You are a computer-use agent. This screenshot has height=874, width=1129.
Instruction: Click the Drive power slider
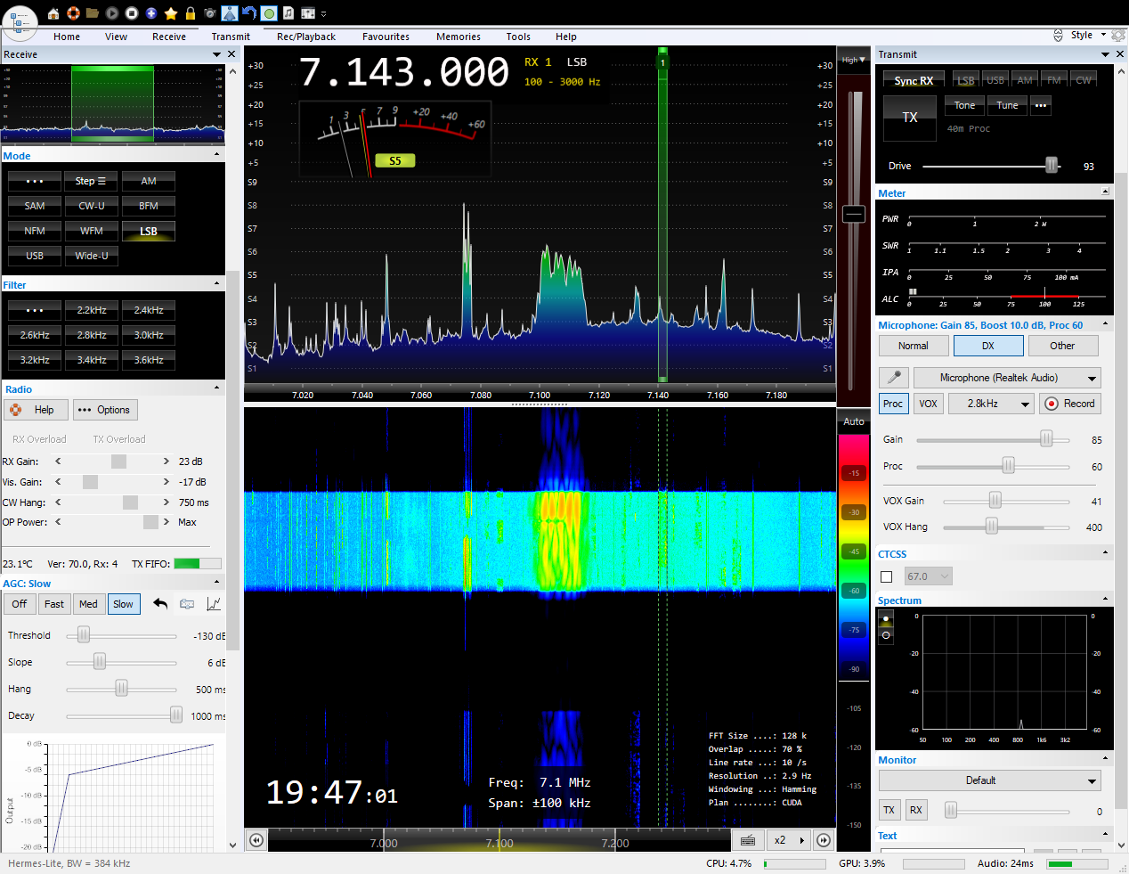point(1052,166)
